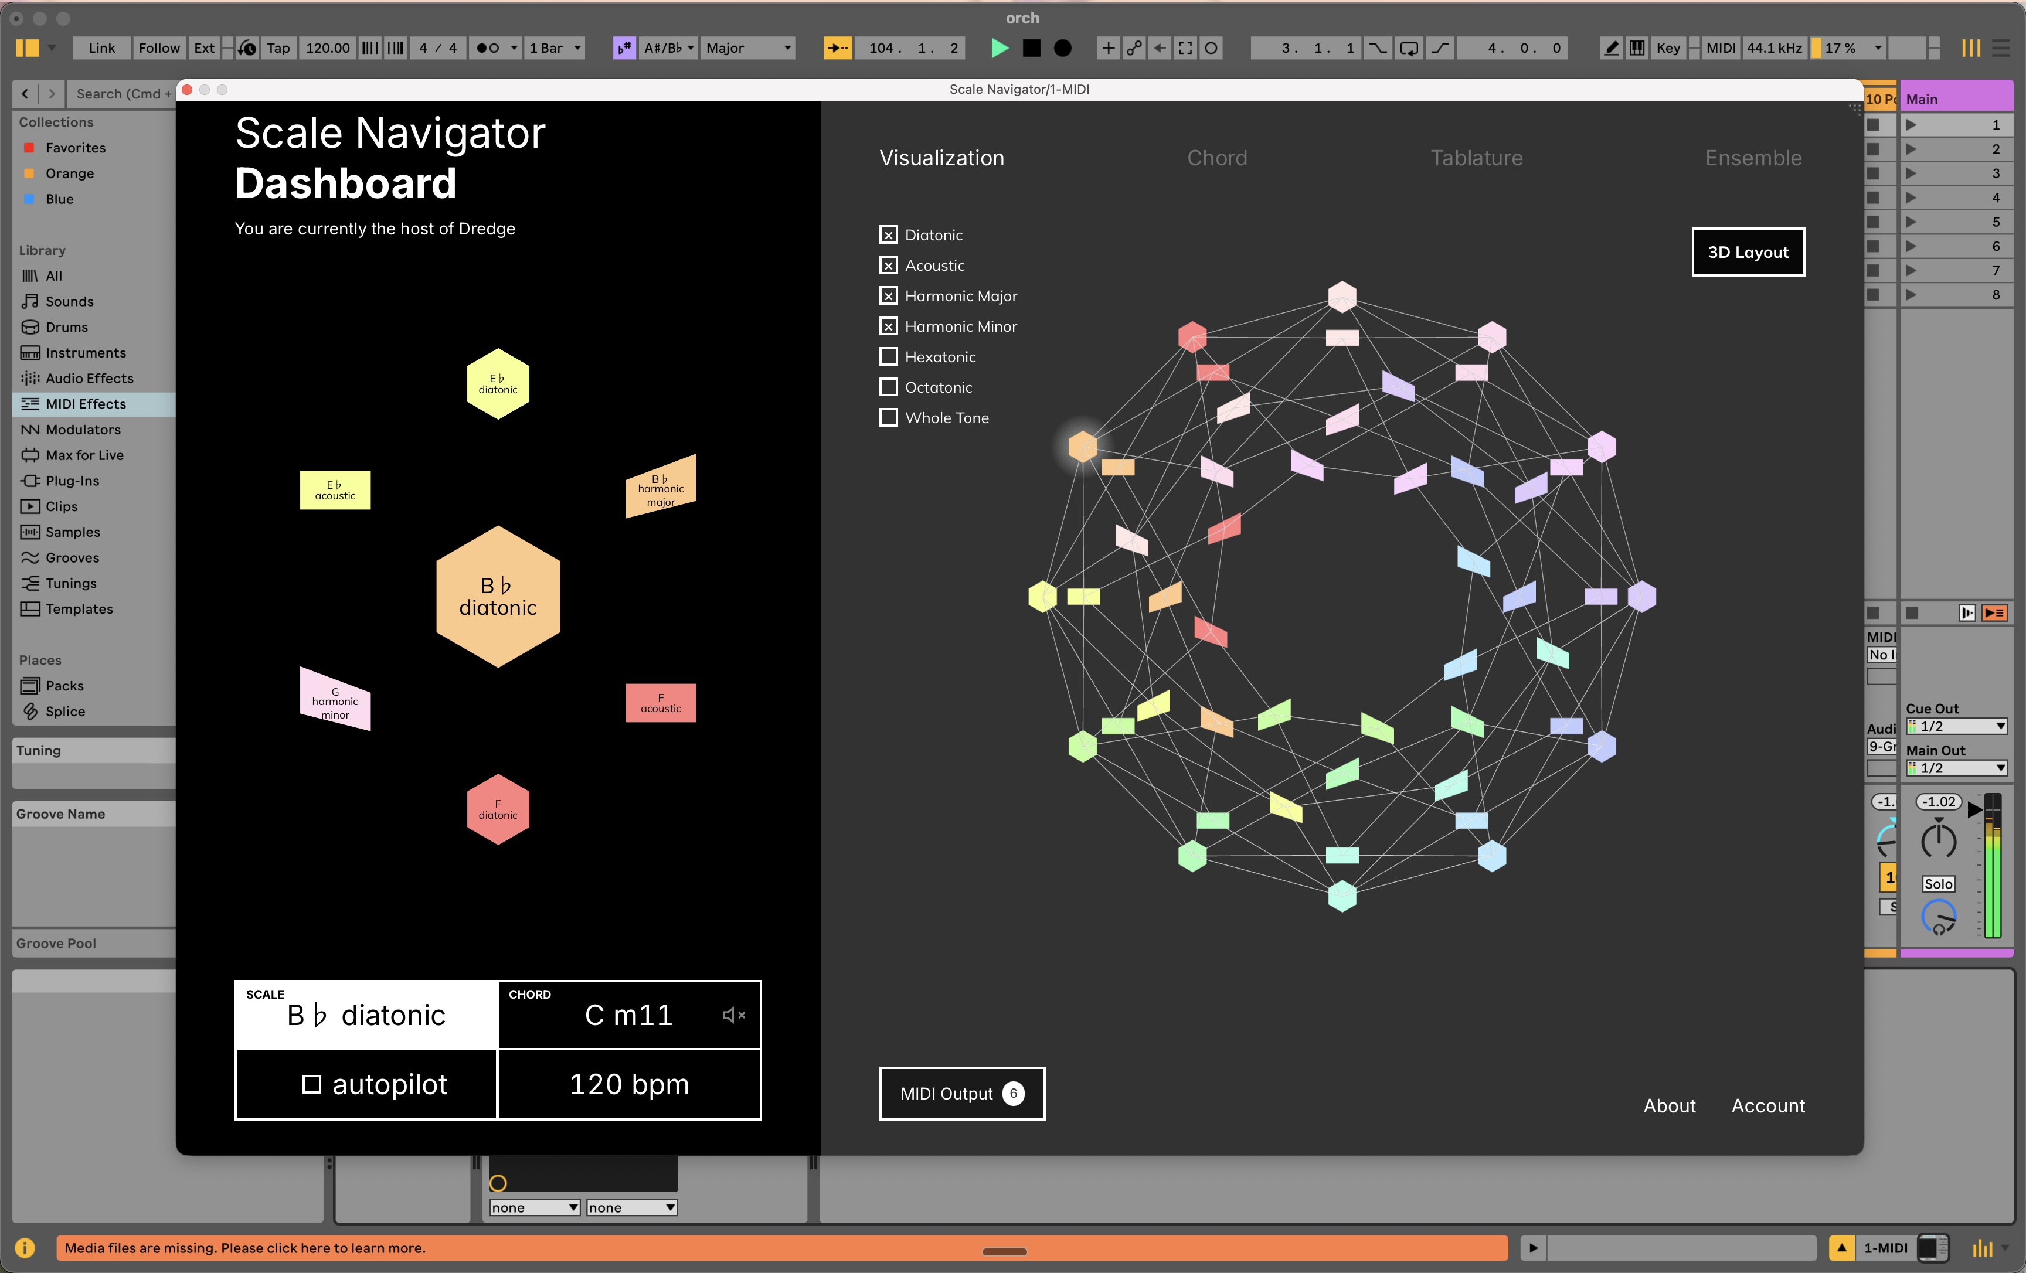Screen dimensions: 2026x1273
Task: Enable the Whole Tone scale filter
Action: coord(889,417)
